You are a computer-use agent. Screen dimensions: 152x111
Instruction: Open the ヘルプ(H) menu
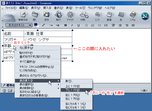coord(110,8)
